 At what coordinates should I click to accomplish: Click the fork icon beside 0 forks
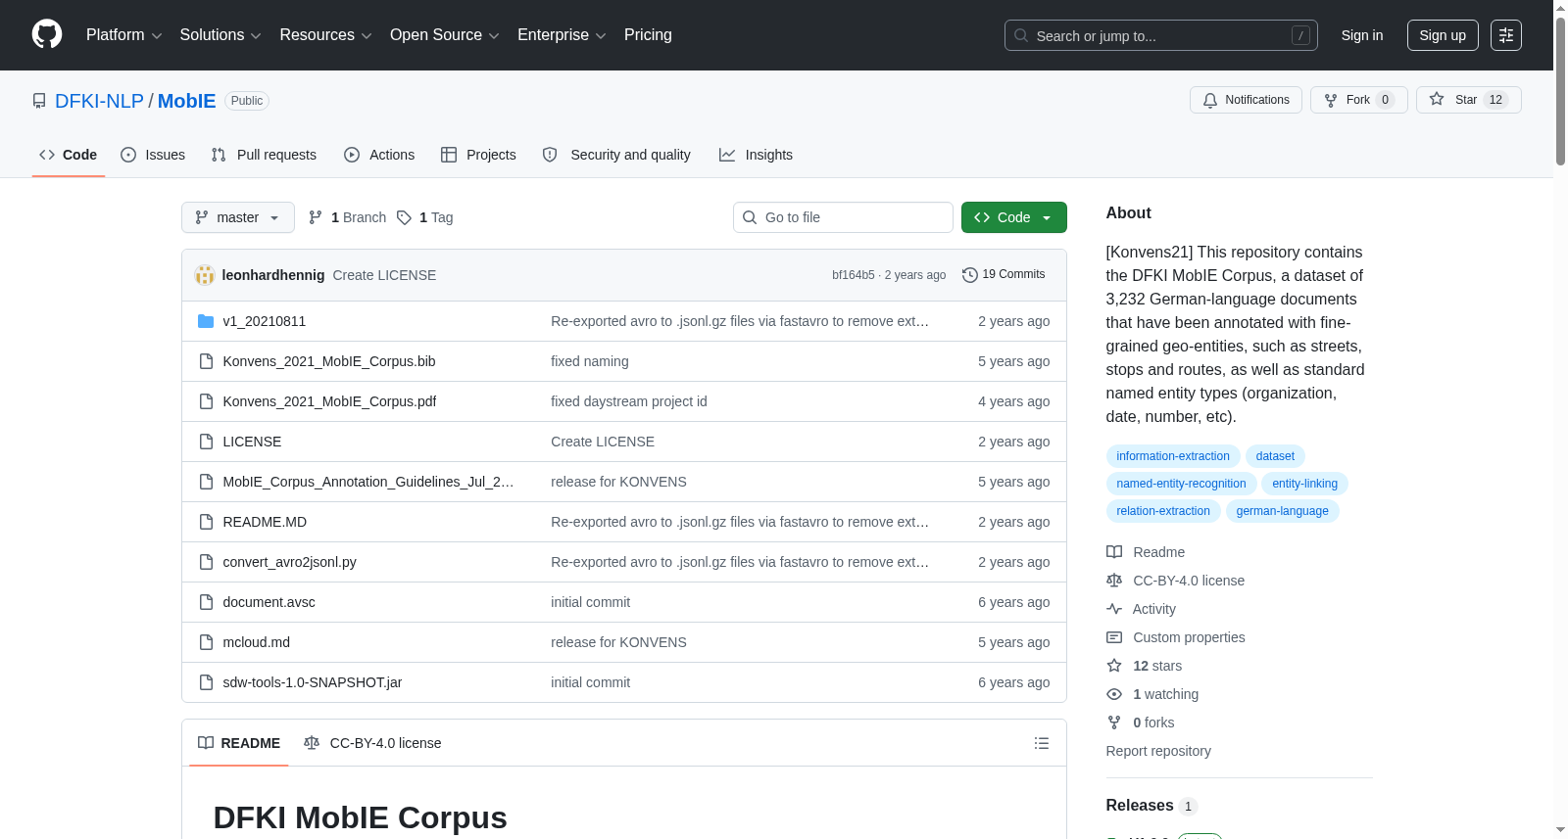tap(1114, 722)
